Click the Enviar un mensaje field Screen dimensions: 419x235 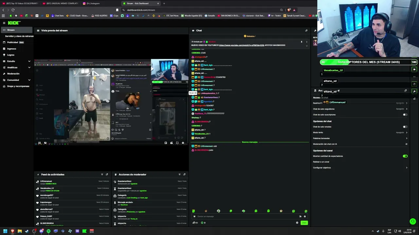point(249,216)
